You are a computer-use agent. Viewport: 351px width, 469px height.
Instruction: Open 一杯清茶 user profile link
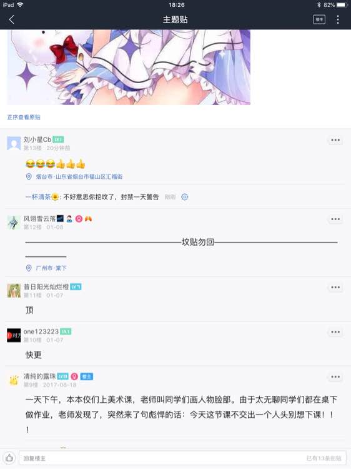[x=37, y=197]
